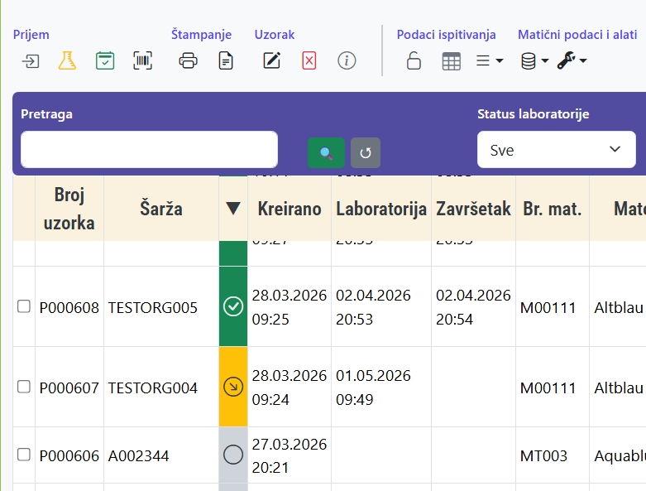Tick the checkbox for sample P000608
The image size is (646, 491).
24,306
